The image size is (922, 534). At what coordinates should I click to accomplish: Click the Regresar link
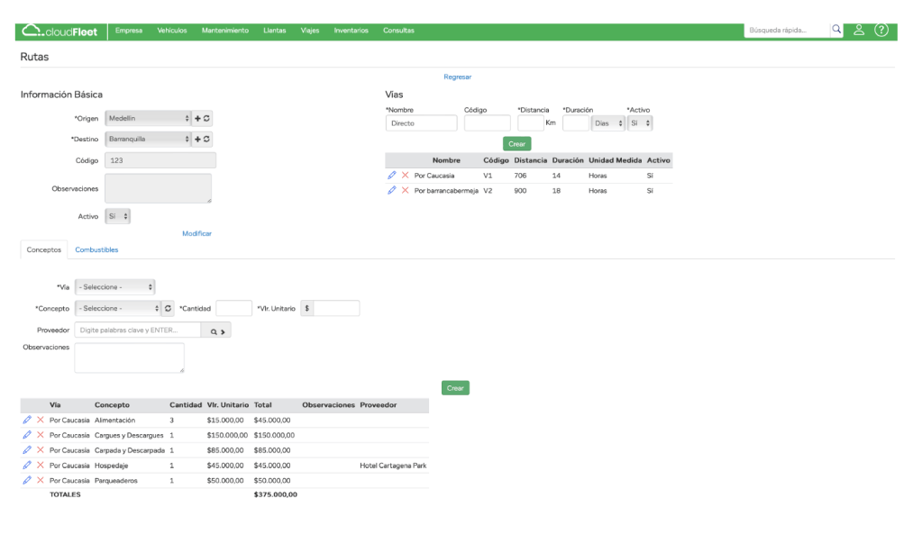click(x=457, y=77)
